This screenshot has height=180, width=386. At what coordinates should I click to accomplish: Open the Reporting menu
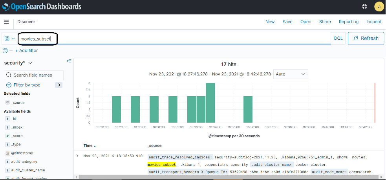click(349, 22)
